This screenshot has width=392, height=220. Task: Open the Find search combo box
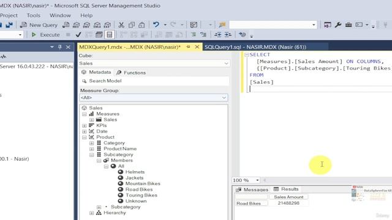[273, 25]
